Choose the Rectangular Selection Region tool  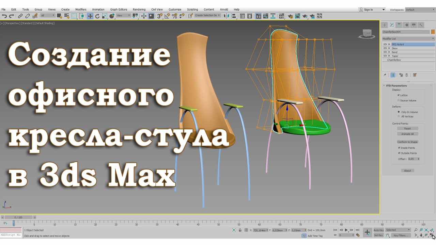point(74,16)
